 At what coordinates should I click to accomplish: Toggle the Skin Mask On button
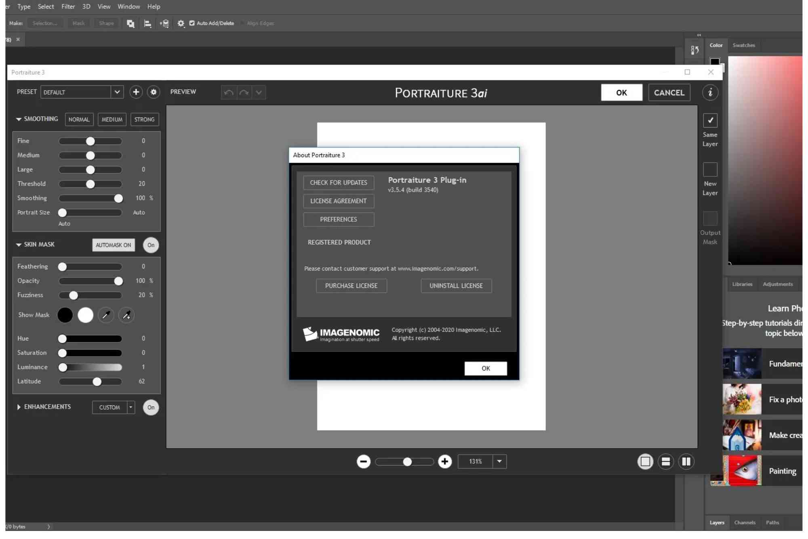coord(151,245)
